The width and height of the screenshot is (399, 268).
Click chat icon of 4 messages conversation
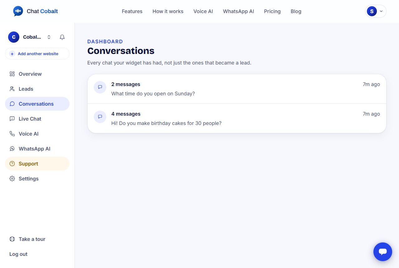(x=100, y=117)
